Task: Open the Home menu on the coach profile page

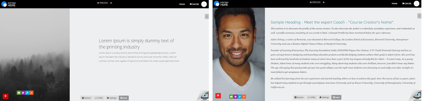Action: coord(395,4)
